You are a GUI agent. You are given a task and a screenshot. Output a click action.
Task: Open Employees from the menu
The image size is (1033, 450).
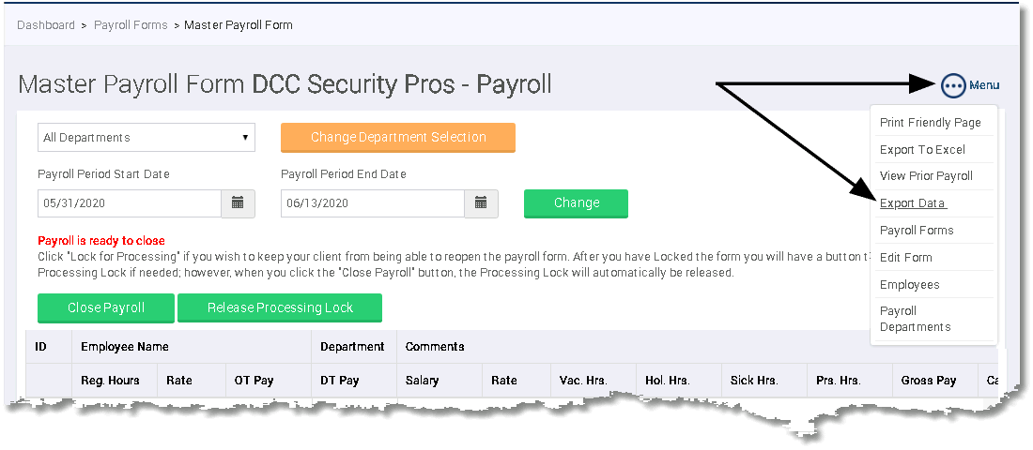point(910,284)
